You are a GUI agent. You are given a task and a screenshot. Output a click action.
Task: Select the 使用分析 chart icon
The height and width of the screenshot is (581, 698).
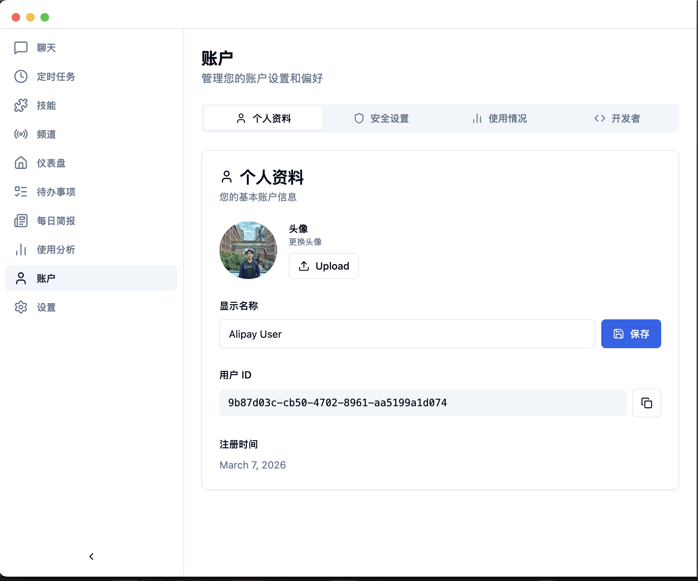click(x=21, y=249)
